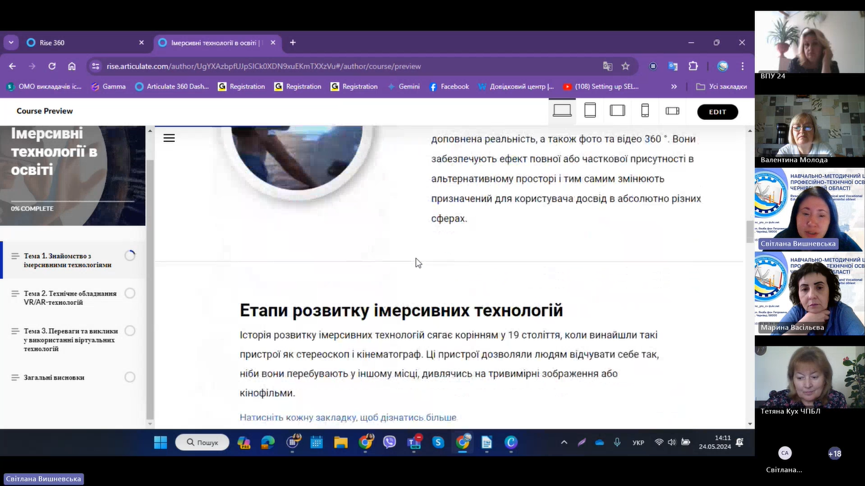Open lesson Тема 1 in sidebar
The height and width of the screenshot is (486, 865).
(67, 260)
